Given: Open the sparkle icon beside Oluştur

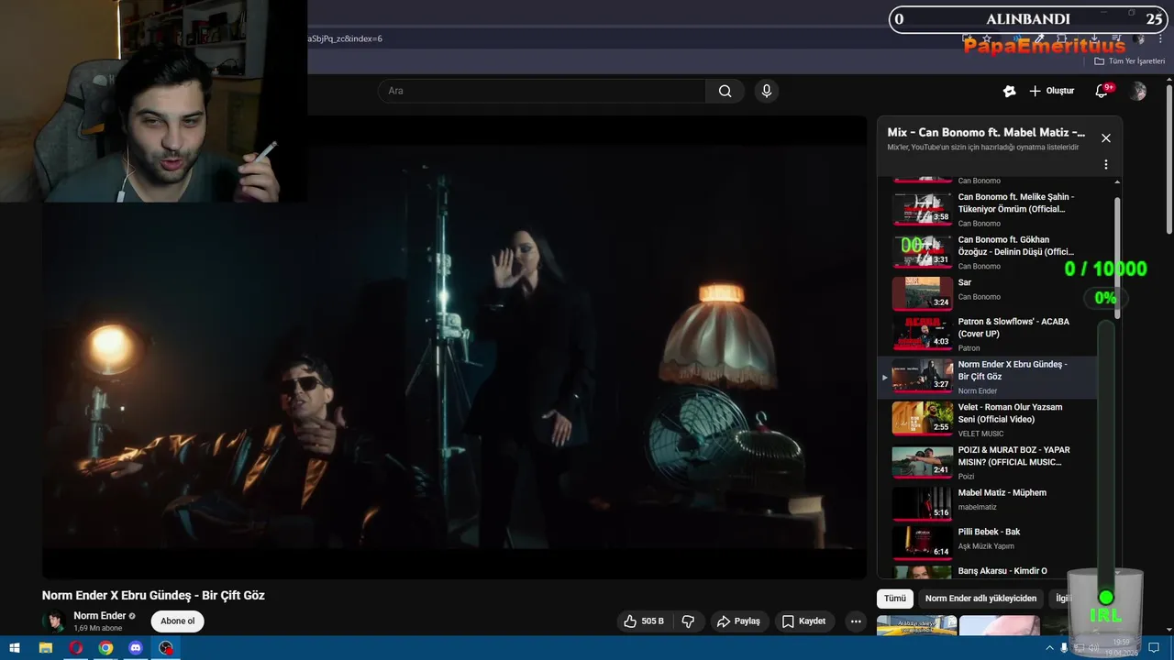Looking at the screenshot, I should [x=1009, y=91].
